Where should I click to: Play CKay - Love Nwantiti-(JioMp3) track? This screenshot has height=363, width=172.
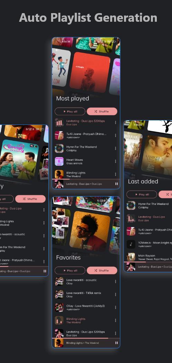pyautogui.click(x=86, y=307)
